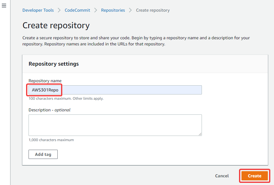Open CodeCommit breadcrumb link
Screen dimensions: 274x185
pos(77,10)
